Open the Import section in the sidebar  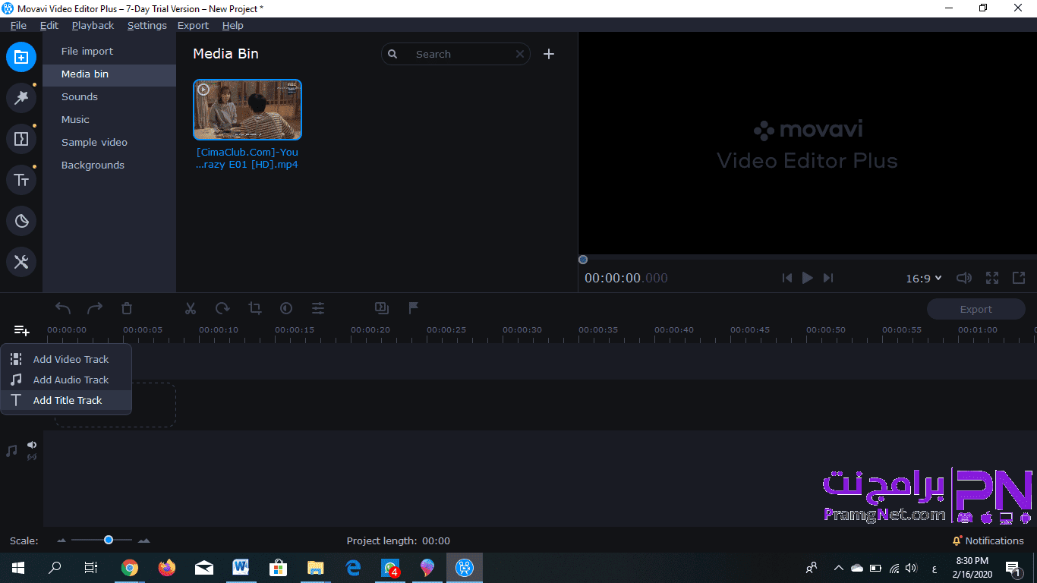point(21,57)
